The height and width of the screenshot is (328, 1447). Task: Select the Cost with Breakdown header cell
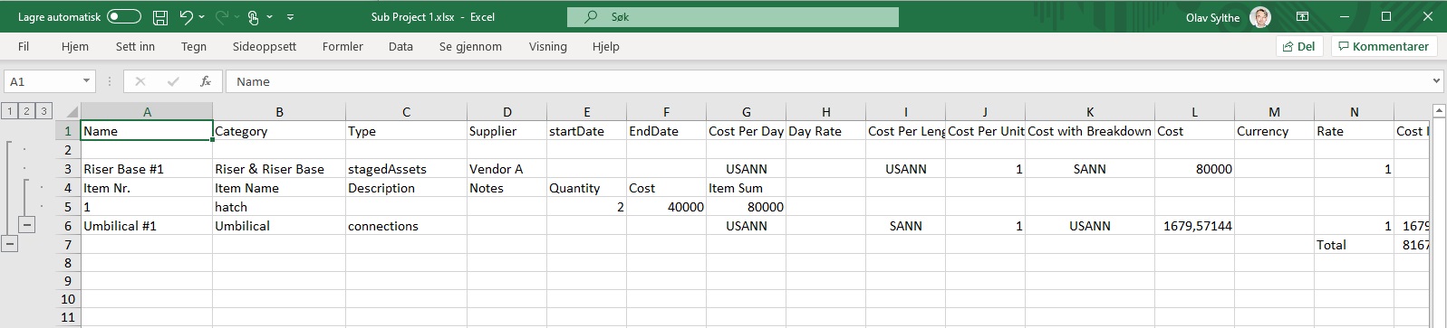tap(1090, 131)
